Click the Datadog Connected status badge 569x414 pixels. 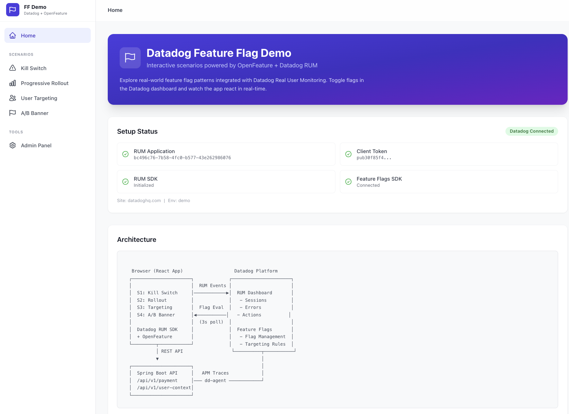(532, 131)
